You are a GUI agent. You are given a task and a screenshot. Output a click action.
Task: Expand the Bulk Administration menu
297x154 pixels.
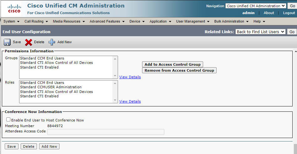tap(231, 21)
